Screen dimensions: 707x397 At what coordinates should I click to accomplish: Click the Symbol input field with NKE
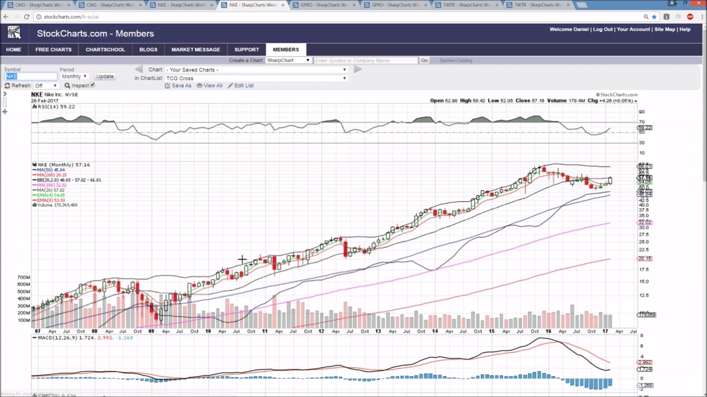30,76
